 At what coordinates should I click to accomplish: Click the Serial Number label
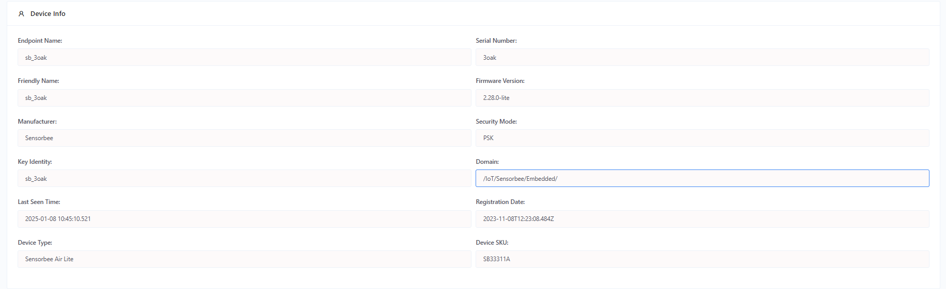[x=496, y=41]
